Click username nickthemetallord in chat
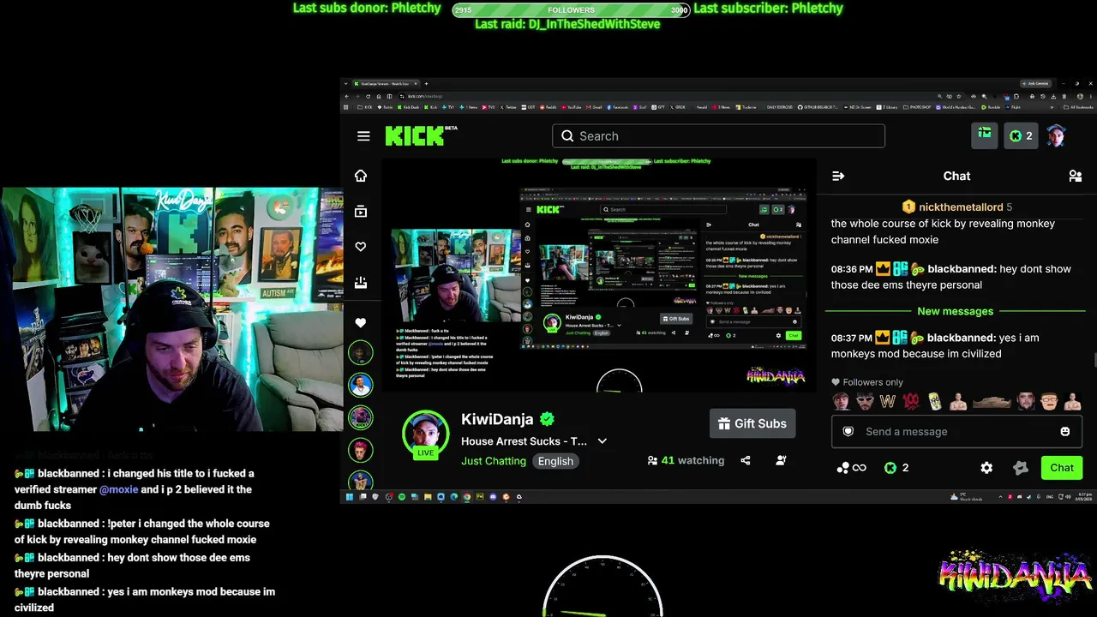 [961, 207]
